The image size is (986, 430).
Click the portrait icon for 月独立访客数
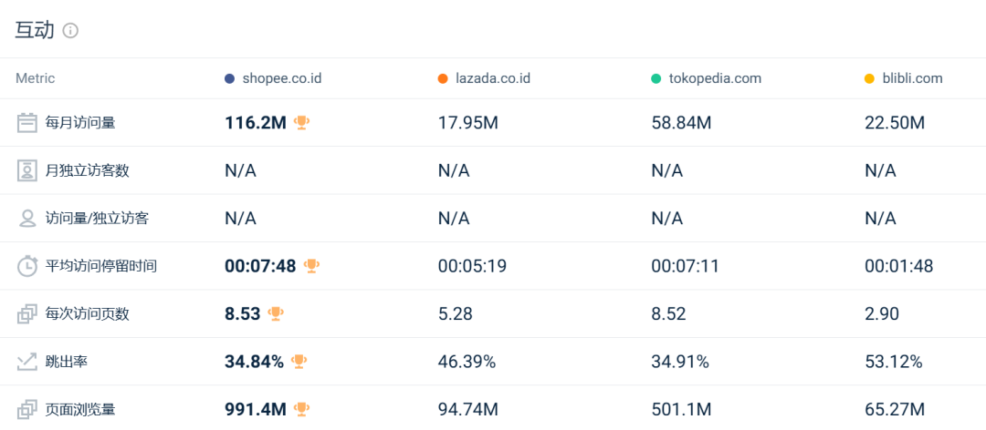click(x=27, y=170)
